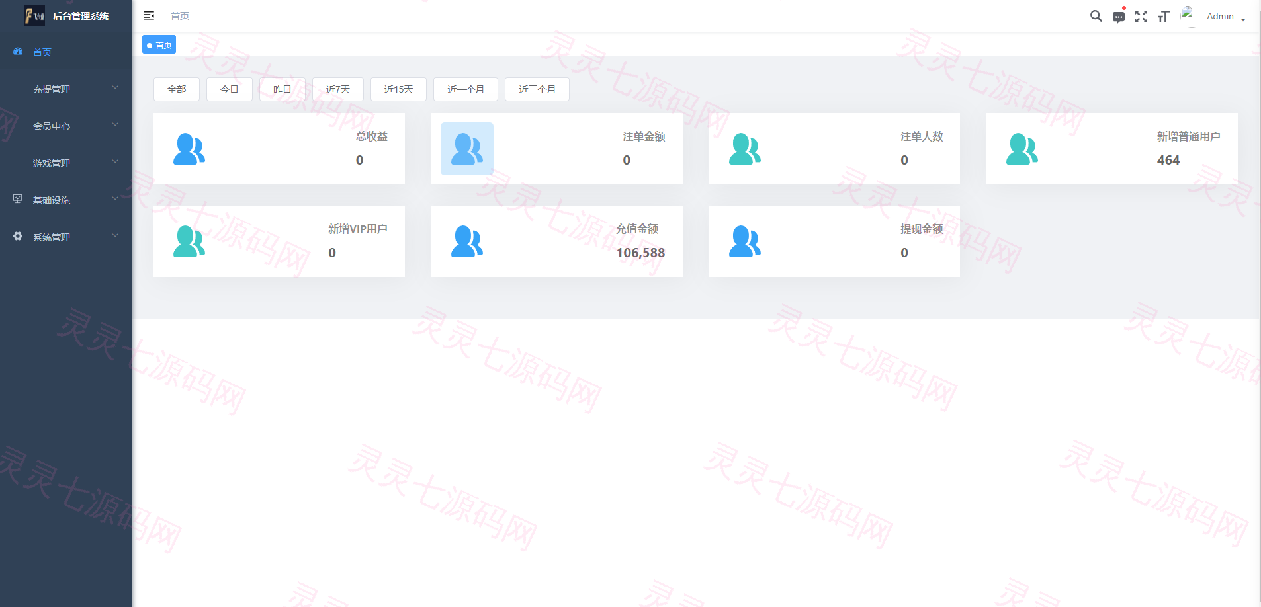Open the 充值金额 statistics card
Viewport: 1261px width, 607px height.
point(557,241)
